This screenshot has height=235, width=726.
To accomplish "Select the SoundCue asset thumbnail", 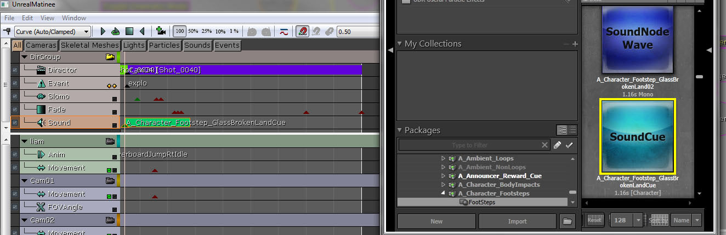I will 638,135.
